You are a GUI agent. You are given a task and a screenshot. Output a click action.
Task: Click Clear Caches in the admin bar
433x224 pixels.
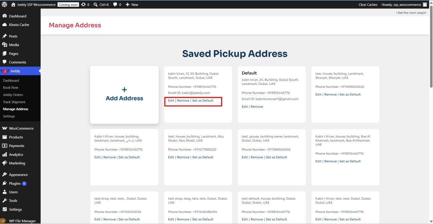click(x=368, y=5)
